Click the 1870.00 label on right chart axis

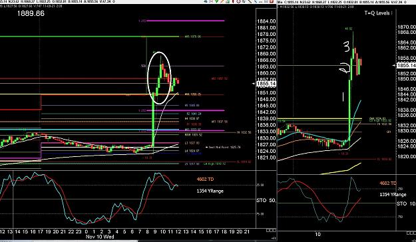(407, 27)
